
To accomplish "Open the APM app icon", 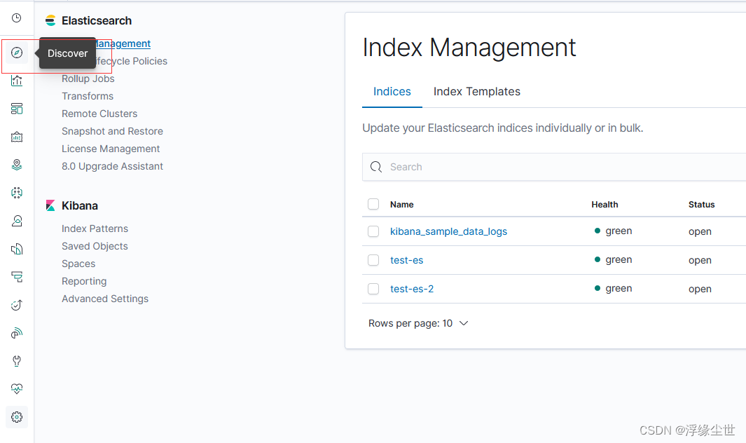I will 17,277.
